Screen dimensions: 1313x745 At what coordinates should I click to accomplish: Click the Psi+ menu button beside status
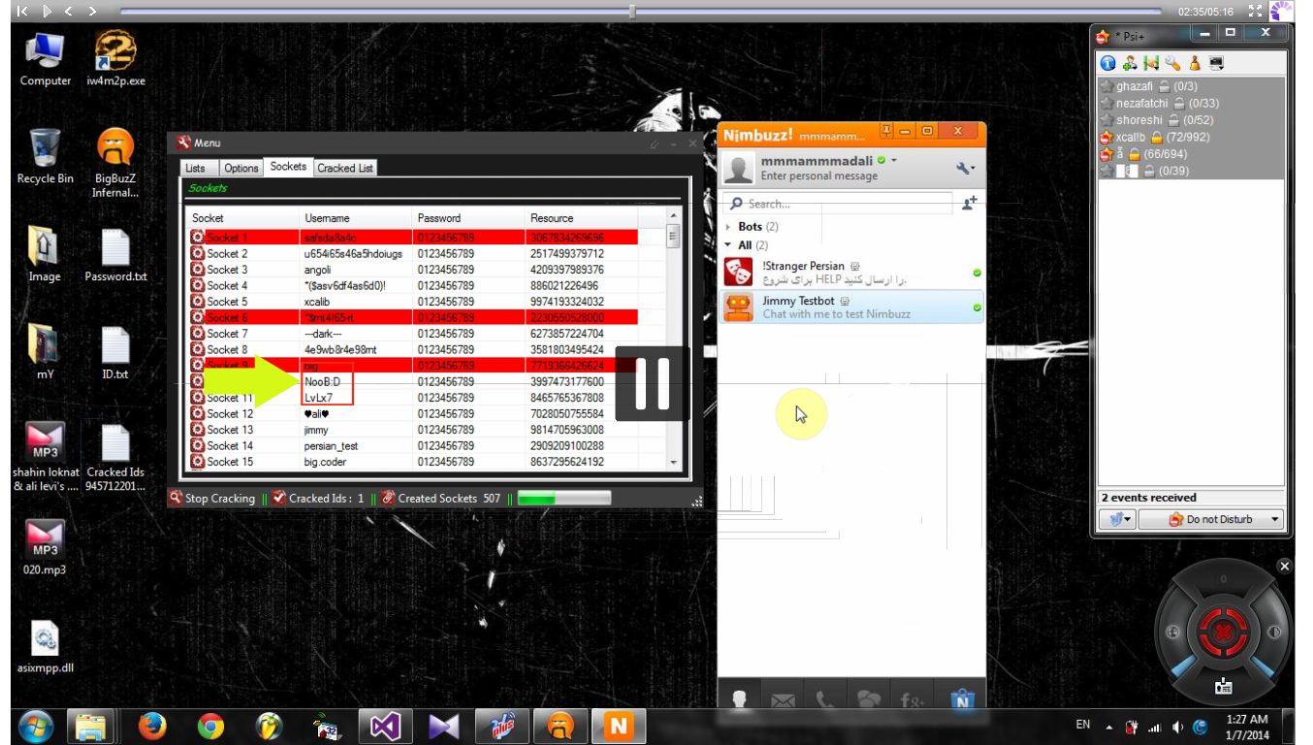tap(1117, 519)
